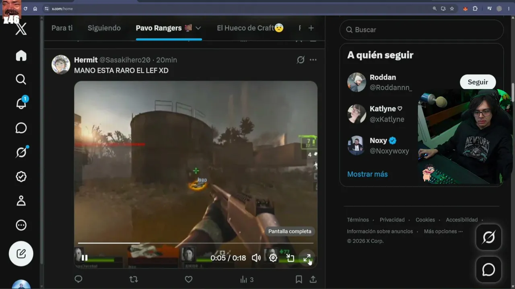
Task: Mute the video with the speaker icon
Action: [x=256, y=258]
